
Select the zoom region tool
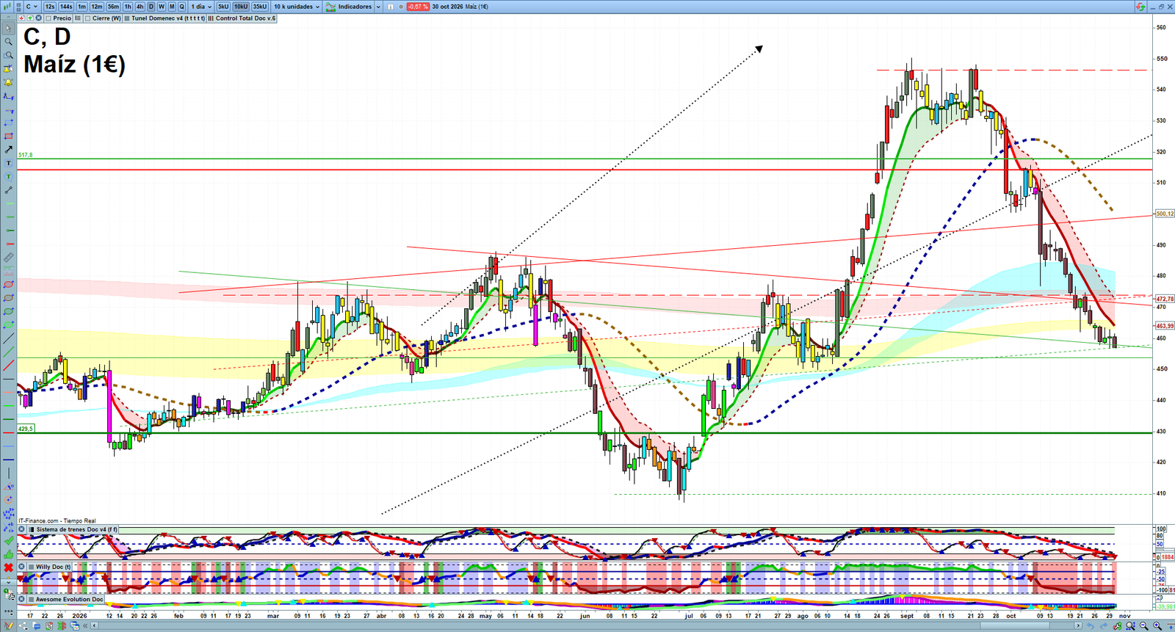pos(9,55)
